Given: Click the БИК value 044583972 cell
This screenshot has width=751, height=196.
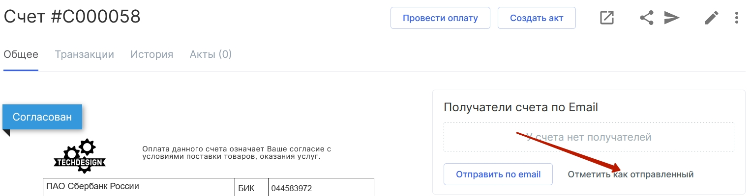Looking at the screenshot, I should point(321,187).
